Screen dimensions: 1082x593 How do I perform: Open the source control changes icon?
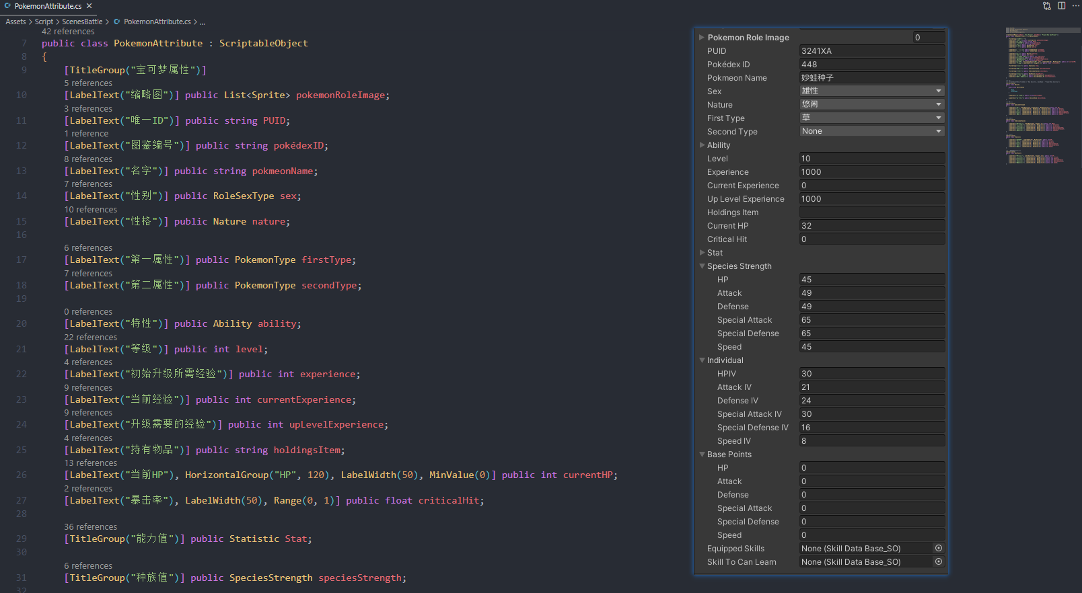(x=1047, y=6)
